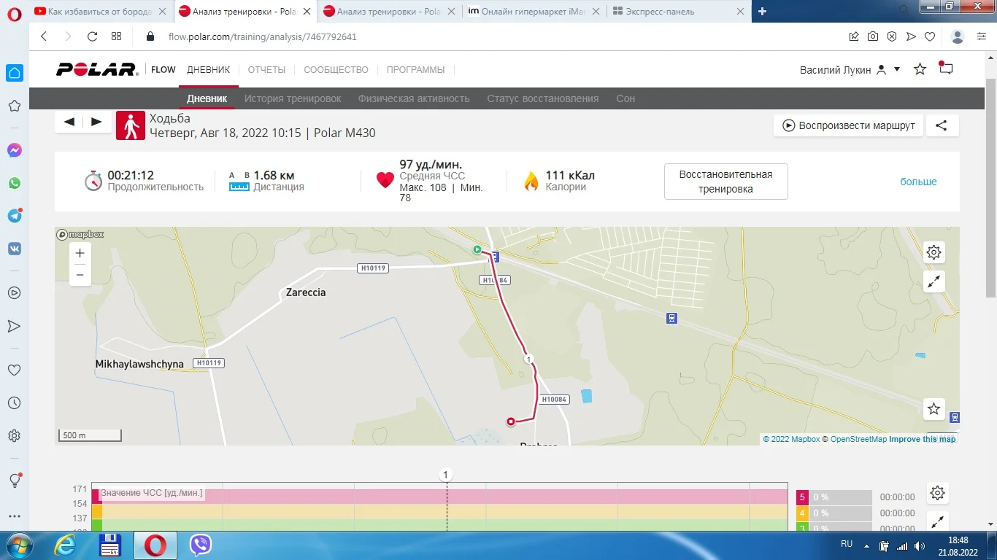Zoom in on the map

click(80, 253)
